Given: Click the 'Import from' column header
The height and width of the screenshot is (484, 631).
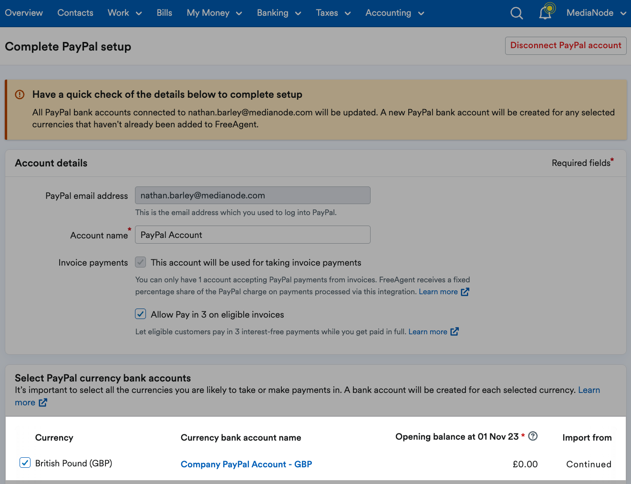Looking at the screenshot, I should (x=587, y=438).
